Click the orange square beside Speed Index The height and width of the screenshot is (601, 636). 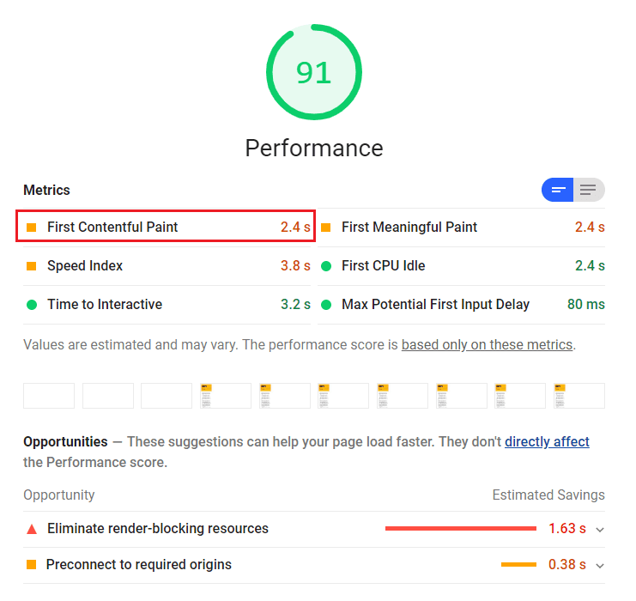[x=32, y=266]
